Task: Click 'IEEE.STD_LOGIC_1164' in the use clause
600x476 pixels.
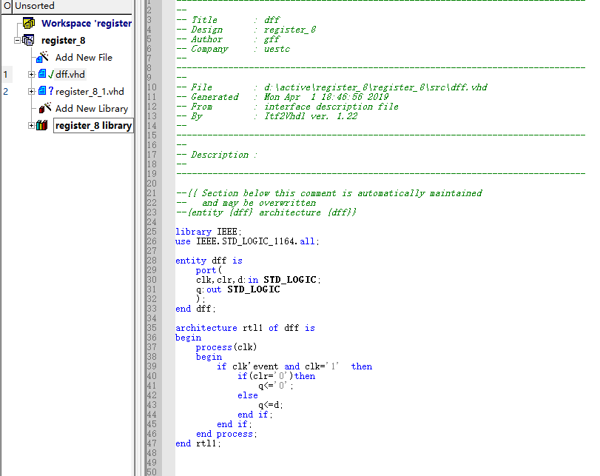Action: tap(246, 241)
